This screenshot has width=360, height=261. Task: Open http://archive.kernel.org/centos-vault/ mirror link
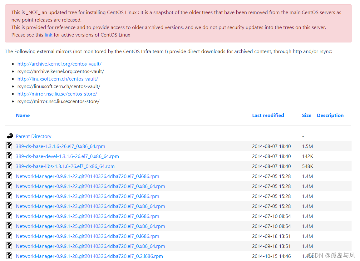click(x=59, y=64)
